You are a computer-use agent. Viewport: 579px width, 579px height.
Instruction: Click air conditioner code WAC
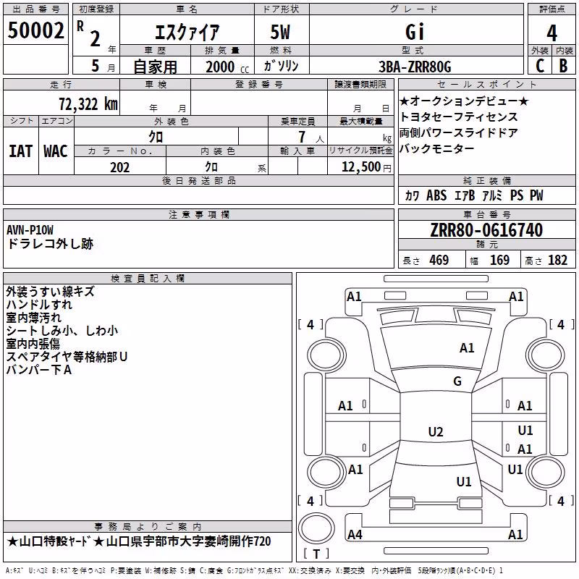[56, 151]
